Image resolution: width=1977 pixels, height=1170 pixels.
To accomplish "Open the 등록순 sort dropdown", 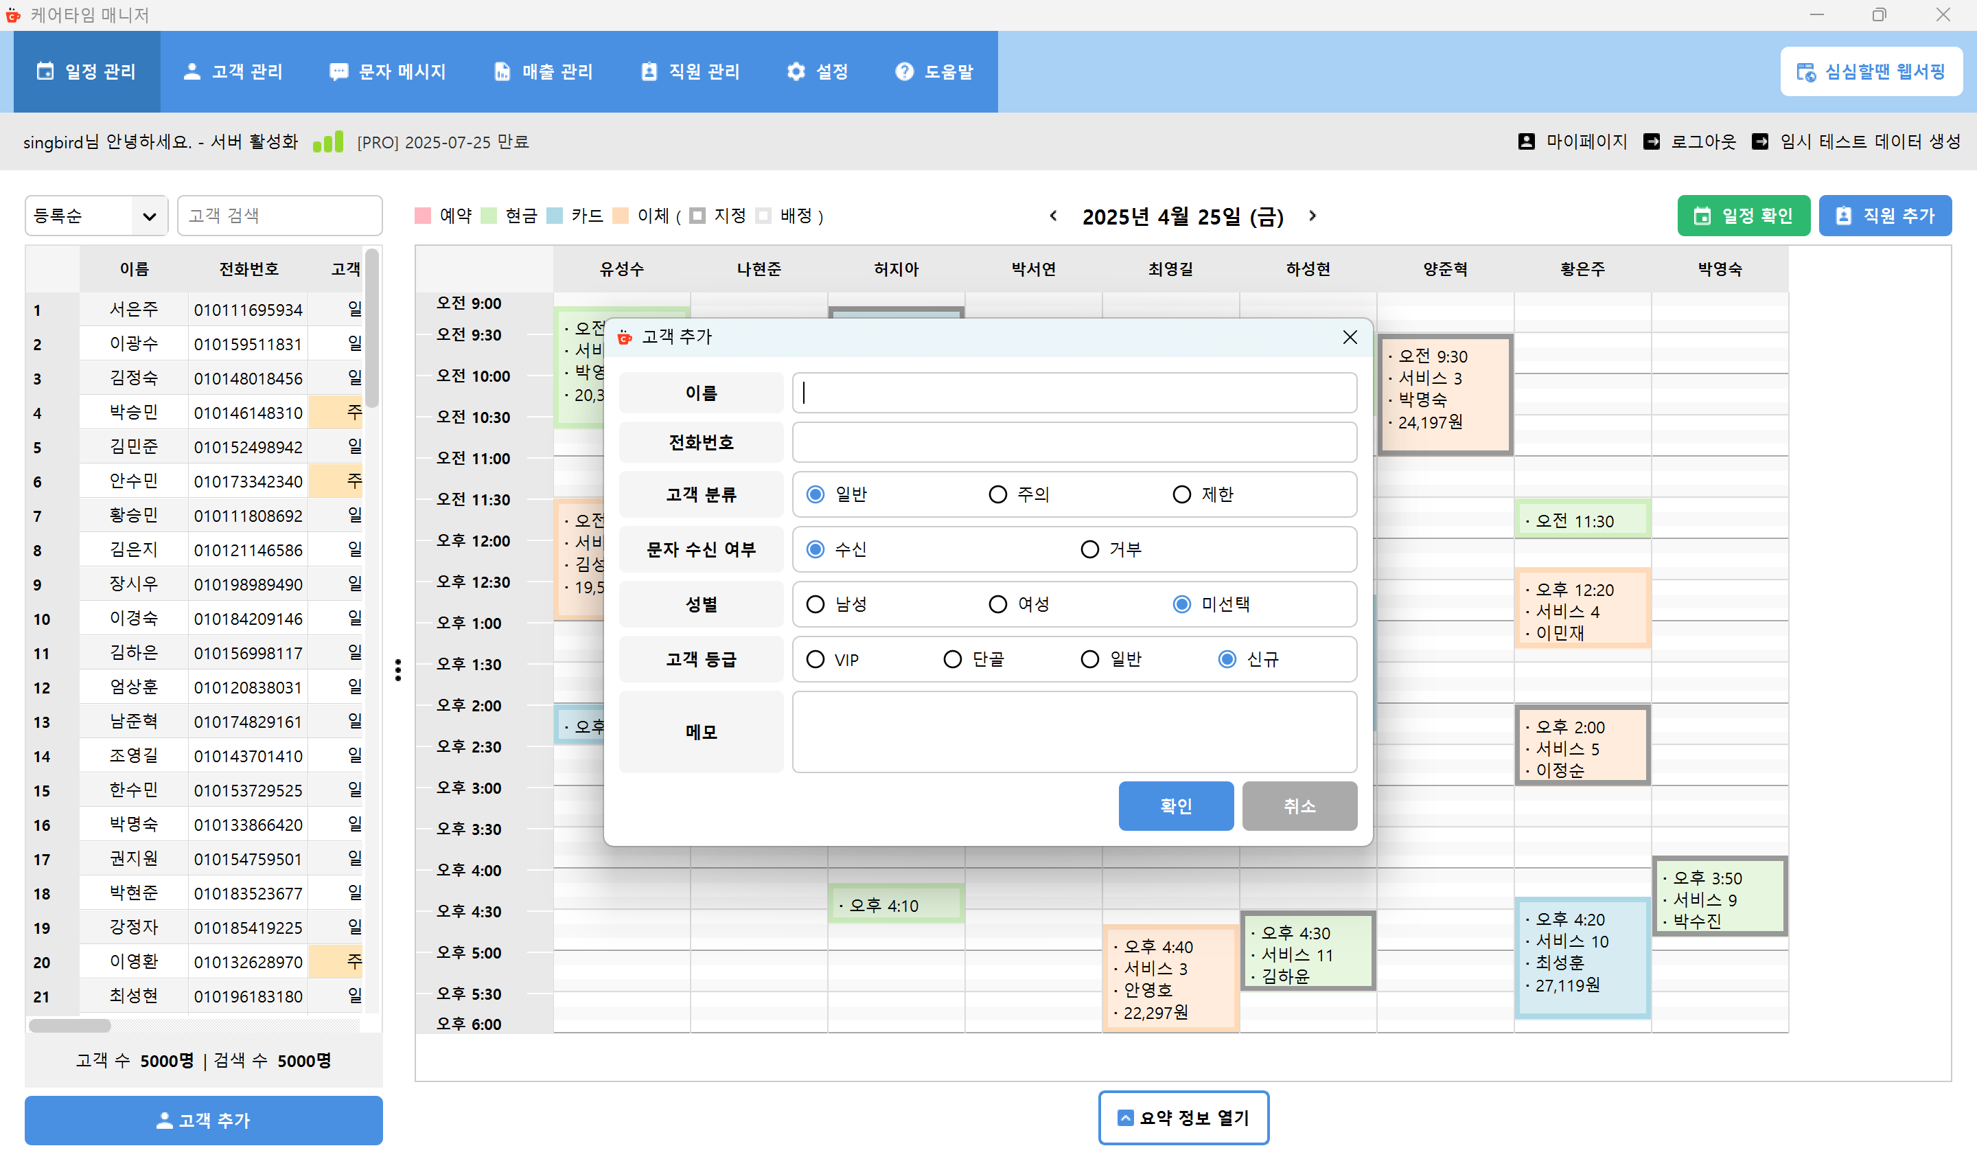I will pyautogui.click(x=96, y=215).
